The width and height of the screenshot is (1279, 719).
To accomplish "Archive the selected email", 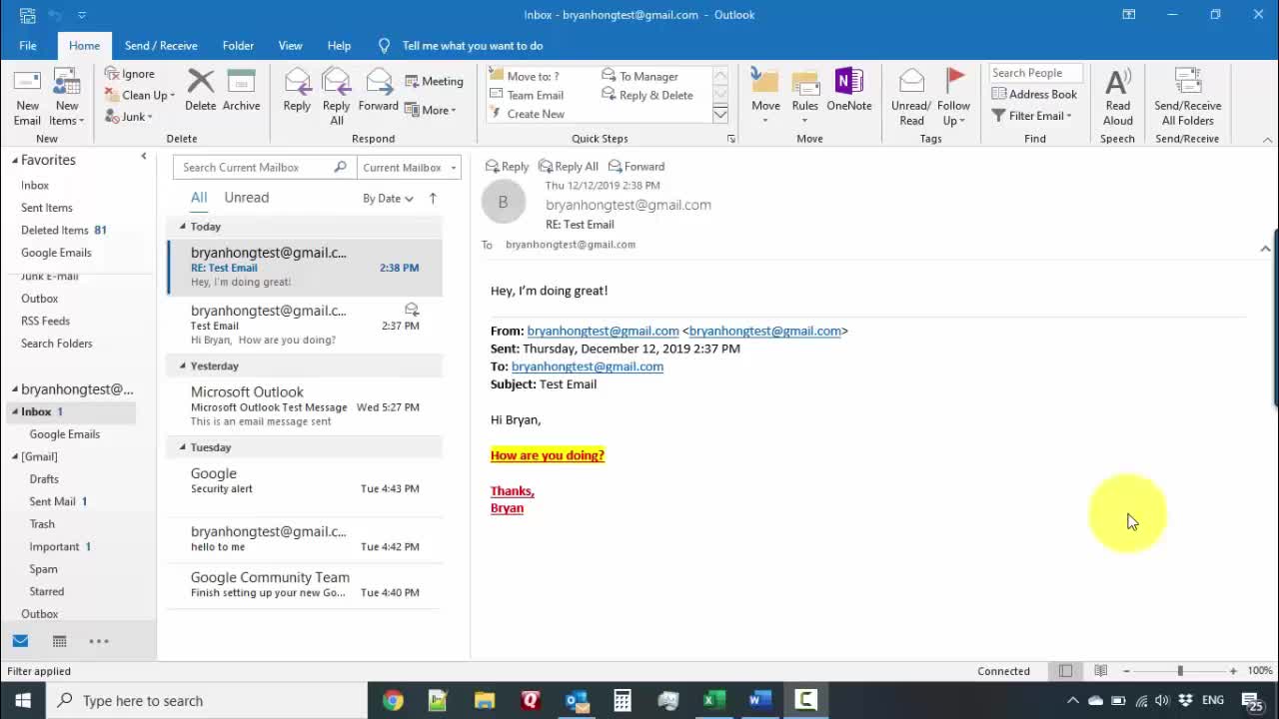I will pyautogui.click(x=241, y=90).
